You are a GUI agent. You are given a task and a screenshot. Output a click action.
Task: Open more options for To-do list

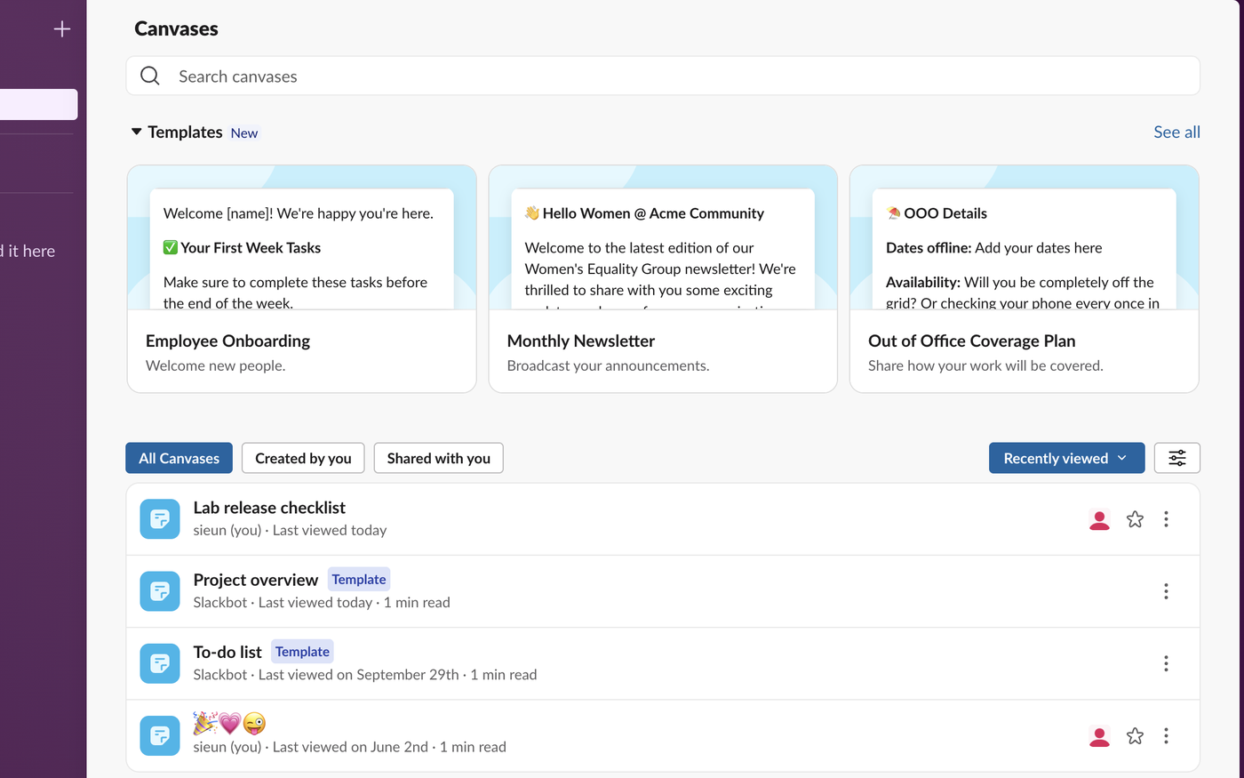click(1166, 663)
